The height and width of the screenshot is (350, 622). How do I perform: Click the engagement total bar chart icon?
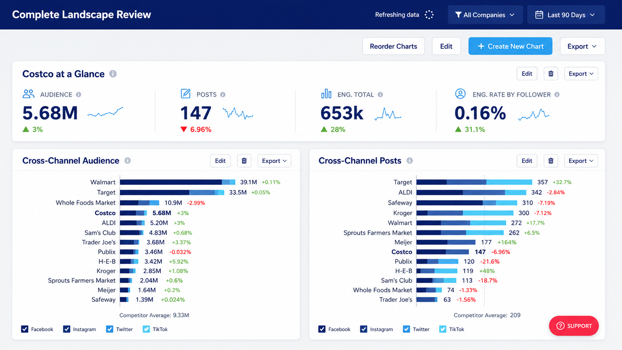pyautogui.click(x=326, y=94)
